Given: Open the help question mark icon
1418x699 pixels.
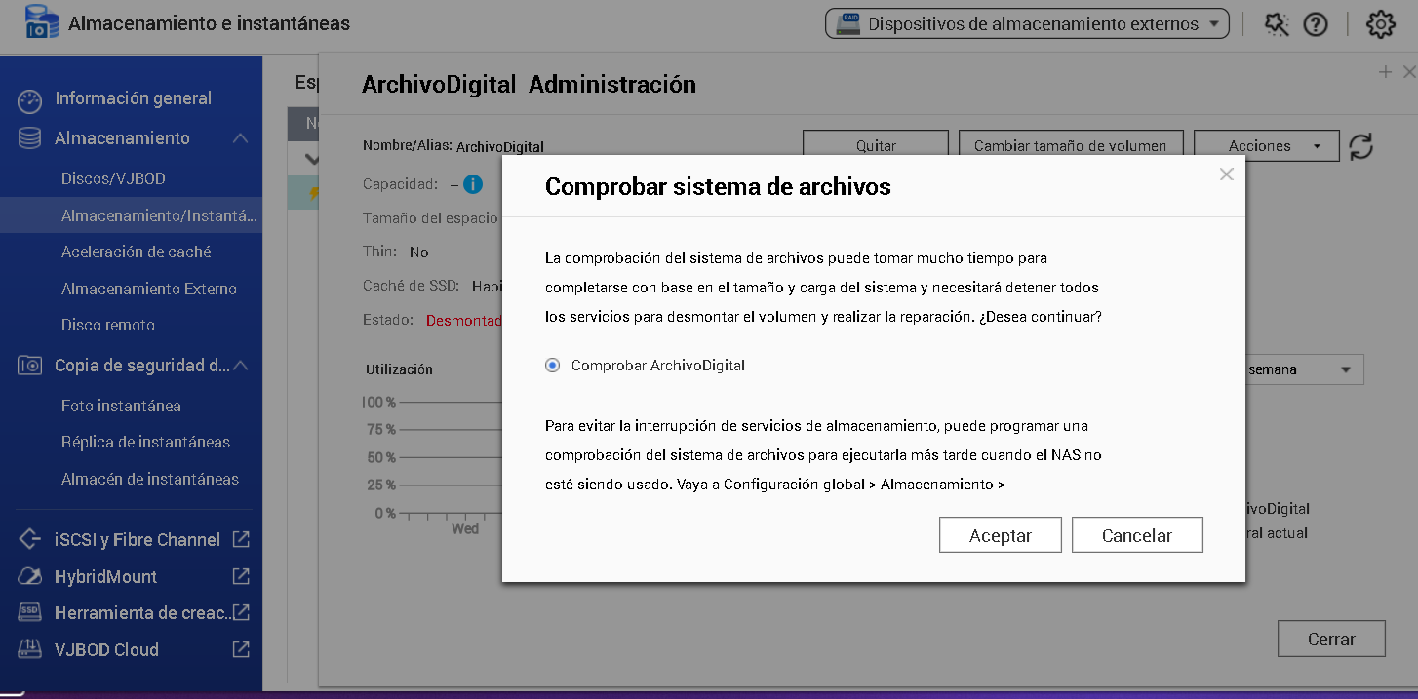Looking at the screenshot, I should tap(1316, 24).
